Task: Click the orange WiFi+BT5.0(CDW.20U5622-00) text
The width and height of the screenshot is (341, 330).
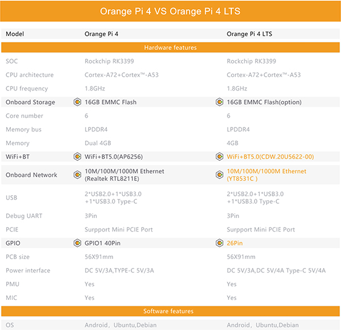Action: coord(271,156)
